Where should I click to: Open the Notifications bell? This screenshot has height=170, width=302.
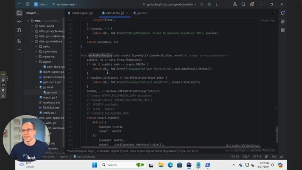pyautogui.click(x=283, y=13)
